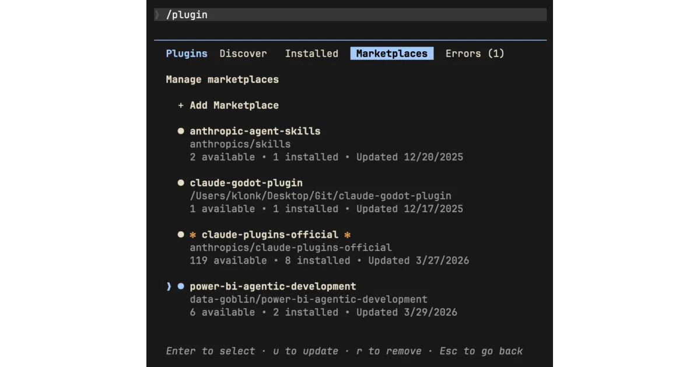Screen dimensions: 700x367
Task: Click the white bullet dot beside claude-plugins-official
Action: [x=181, y=235]
